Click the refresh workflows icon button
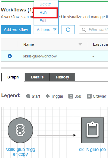 (x=68, y=30)
